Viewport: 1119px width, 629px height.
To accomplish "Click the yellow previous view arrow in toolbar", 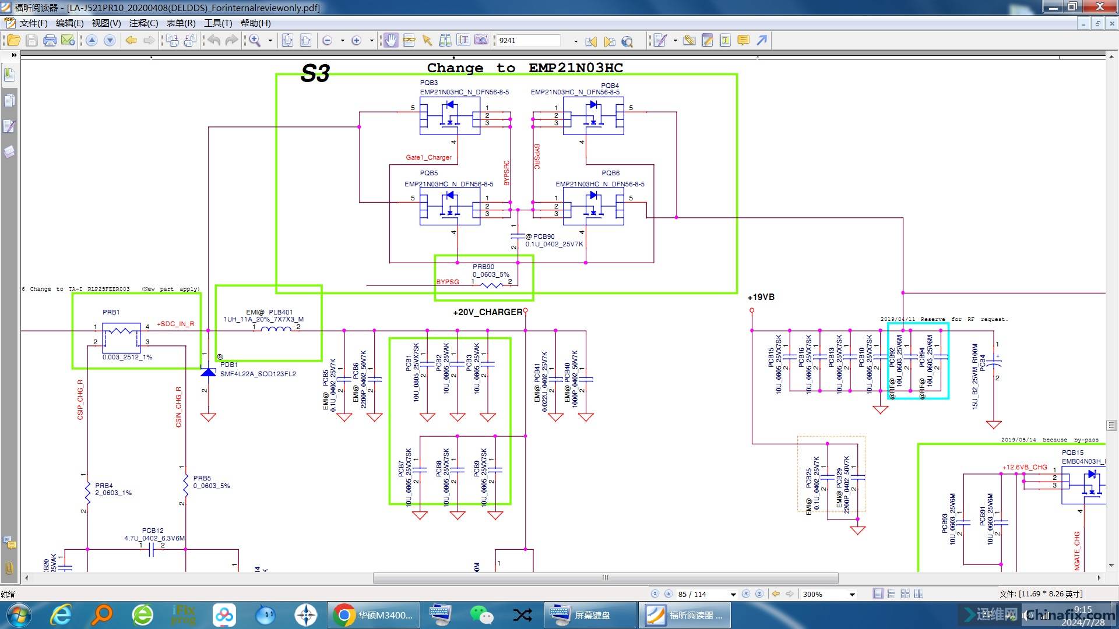I will tap(131, 40).
